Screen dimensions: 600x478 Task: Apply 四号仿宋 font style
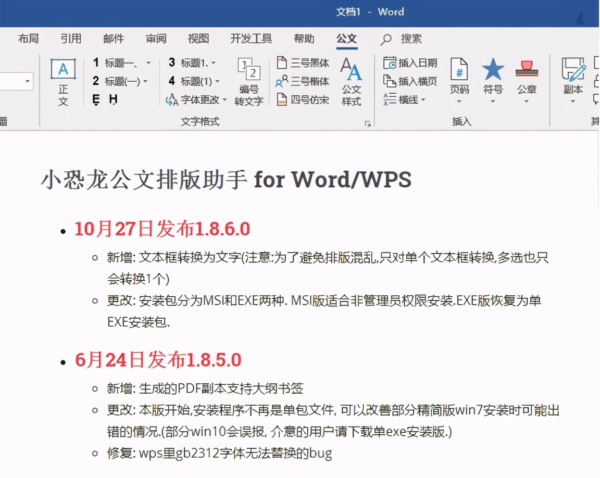click(303, 100)
